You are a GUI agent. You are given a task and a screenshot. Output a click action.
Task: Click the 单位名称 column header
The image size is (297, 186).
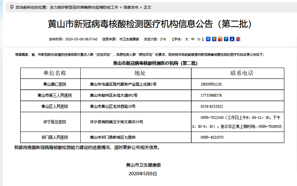coord(51,73)
